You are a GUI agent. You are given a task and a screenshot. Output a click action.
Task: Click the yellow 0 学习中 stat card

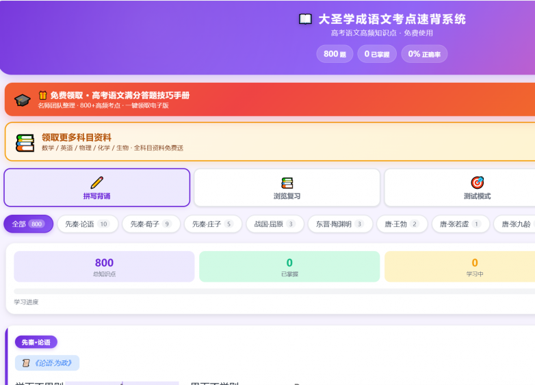click(460, 267)
